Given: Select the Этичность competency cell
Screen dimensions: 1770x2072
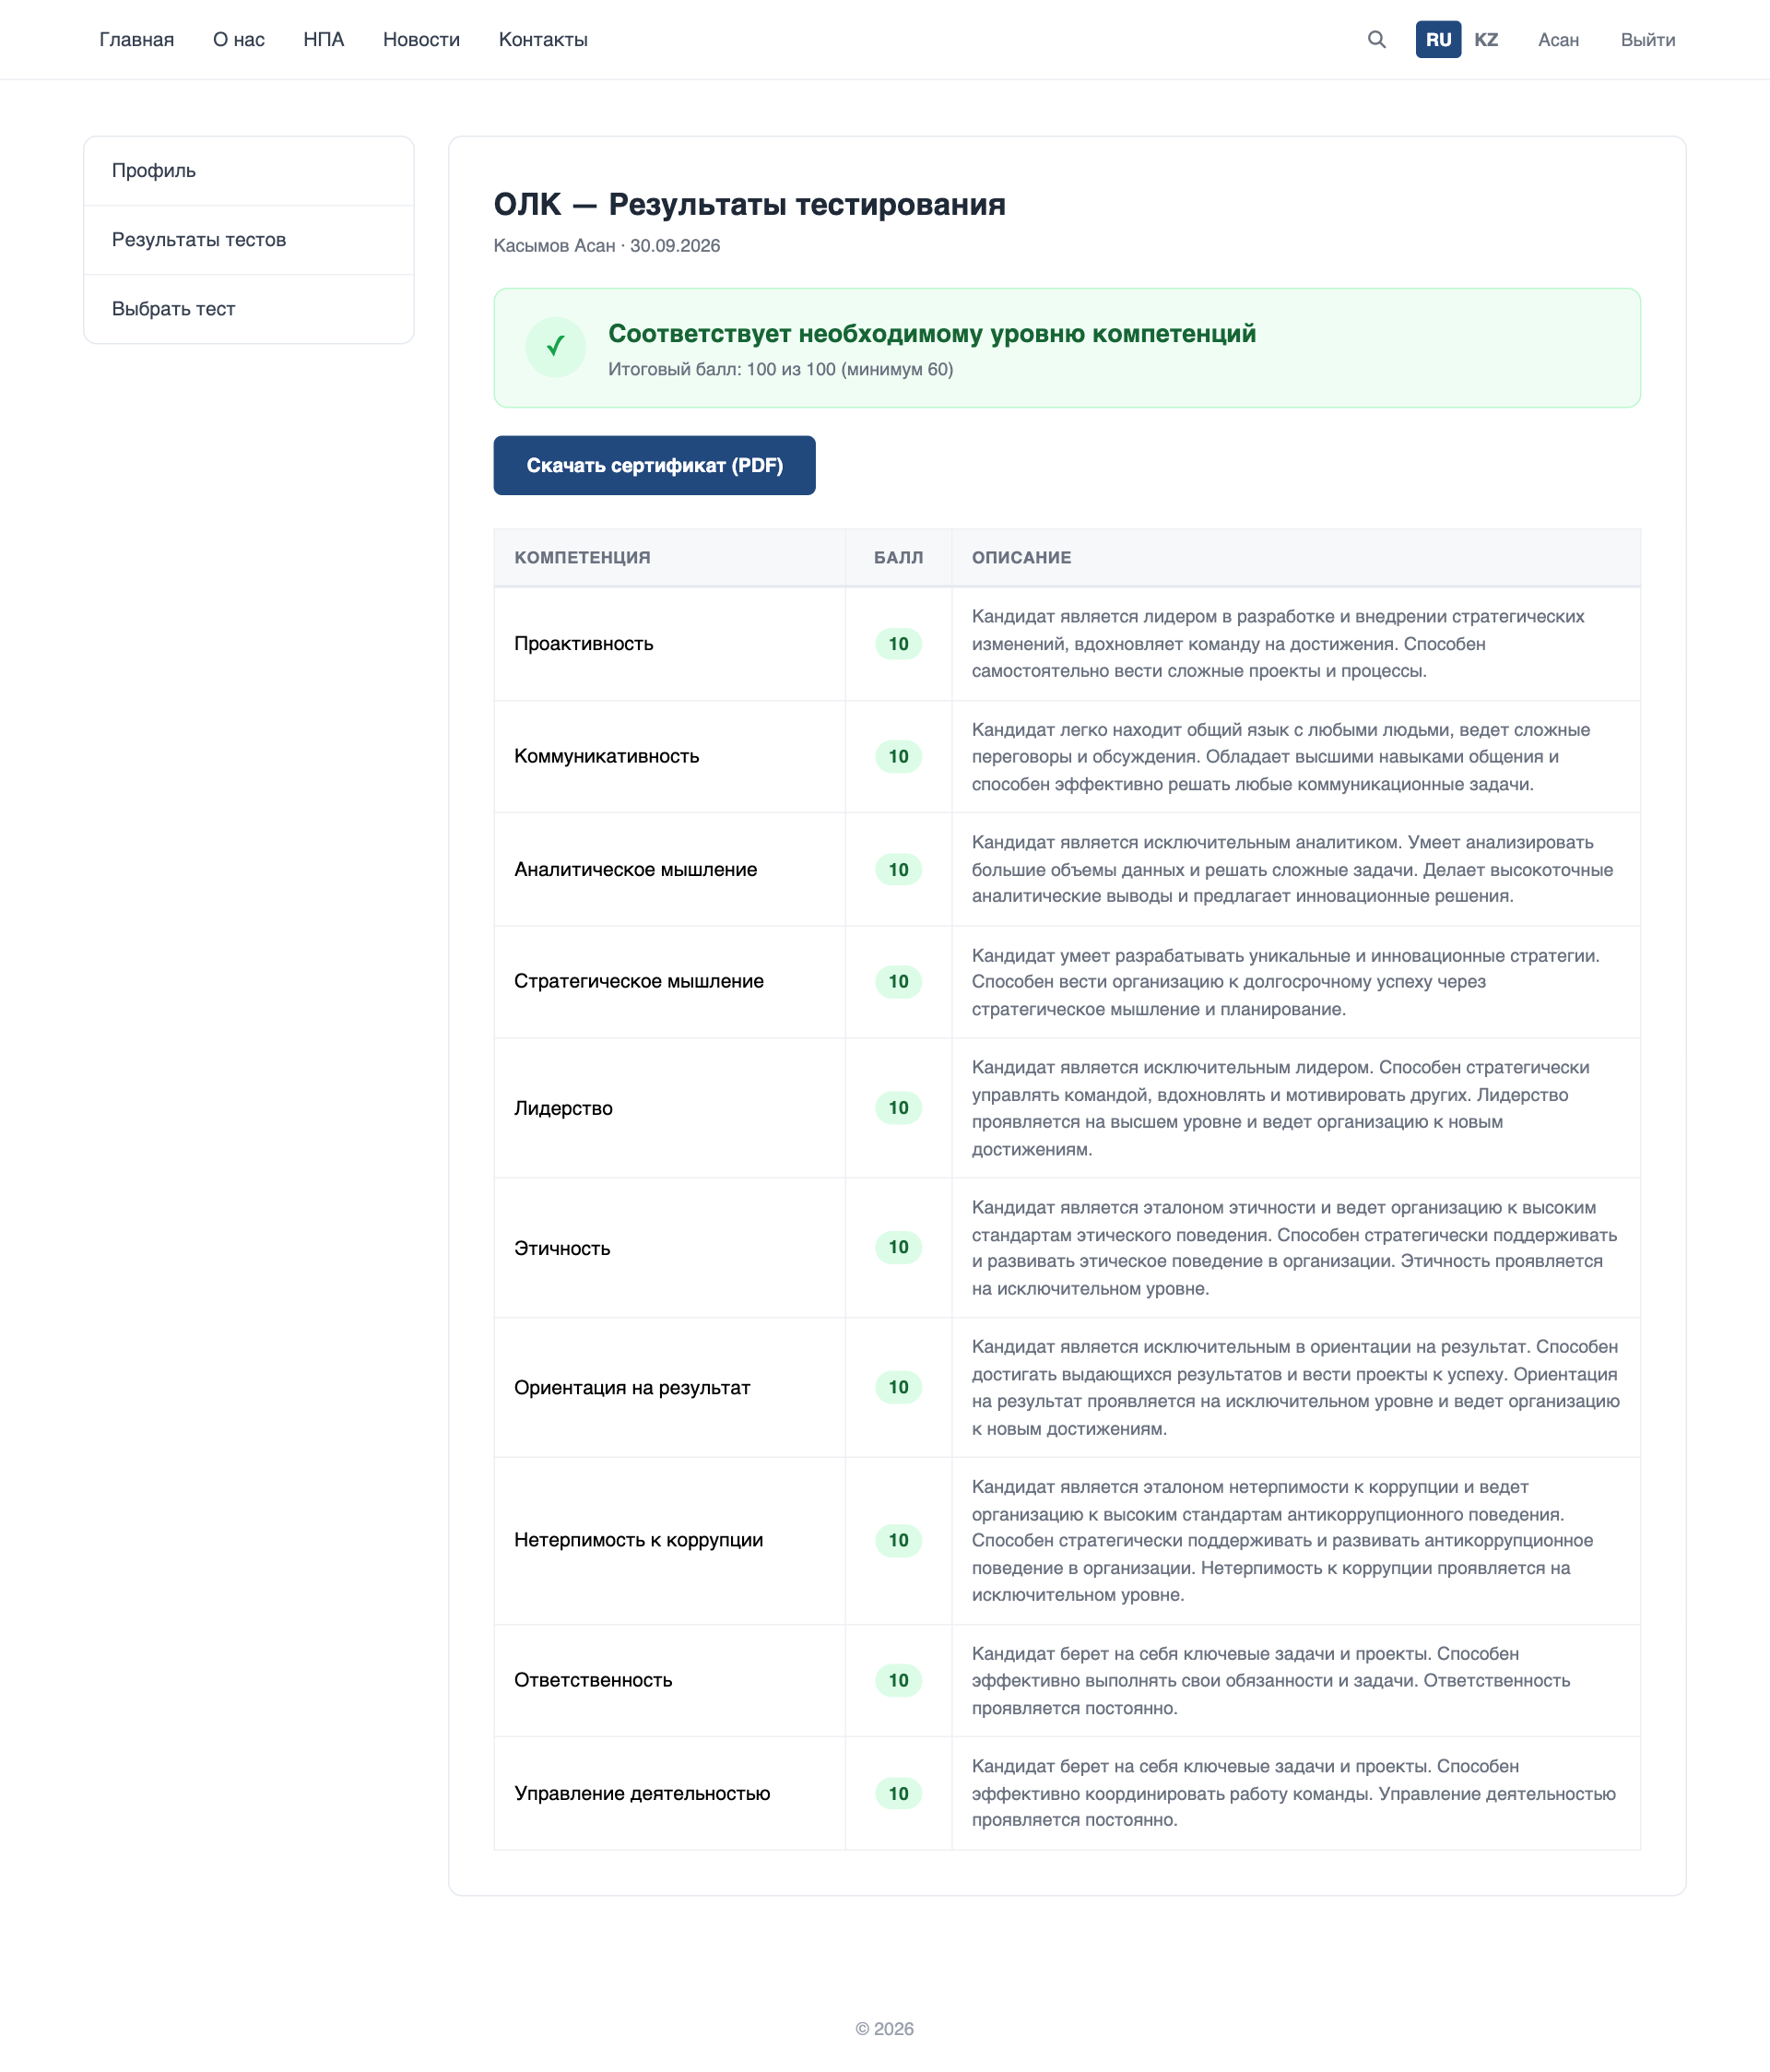Looking at the screenshot, I should coord(670,1248).
